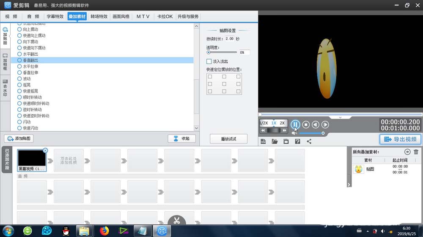This screenshot has width=423, height=237.
Task: Select 加相框 sidebar icon
Action: (x=5, y=62)
